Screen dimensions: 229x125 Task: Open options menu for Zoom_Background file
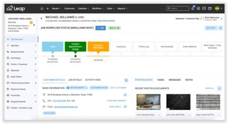coord(159,115)
